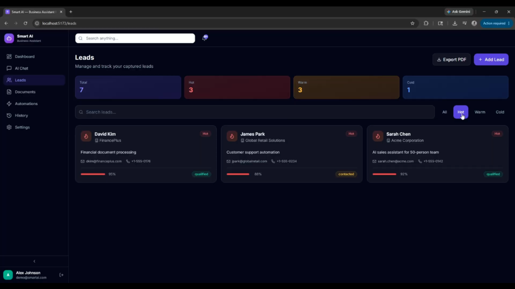Click James Park's 88% score bar
Image resolution: width=515 pixels, height=289 pixels.
tap(238, 174)
